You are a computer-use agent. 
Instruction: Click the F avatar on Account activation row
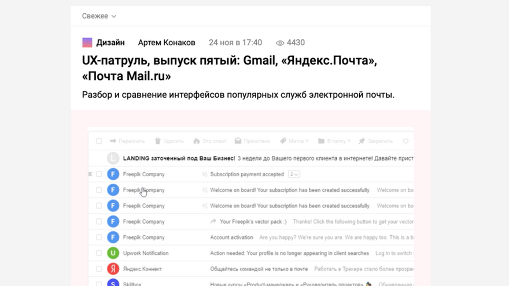(113, 237)
